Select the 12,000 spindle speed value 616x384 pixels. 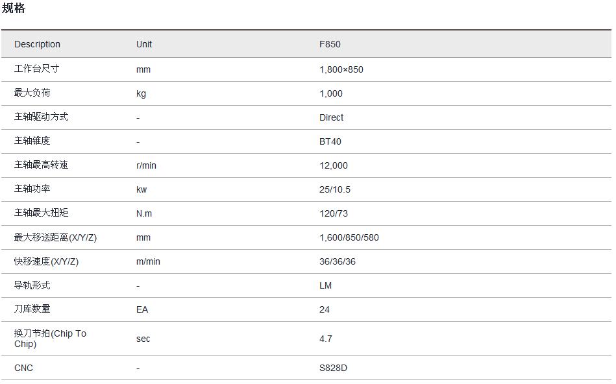point(333,165)
